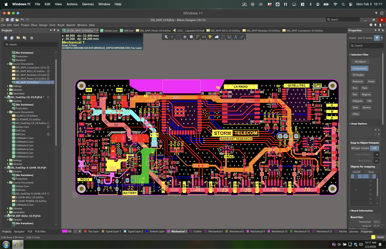Switch to the DEL_MVP_Power_V3.SchDoc tab

tap(155, 31)
